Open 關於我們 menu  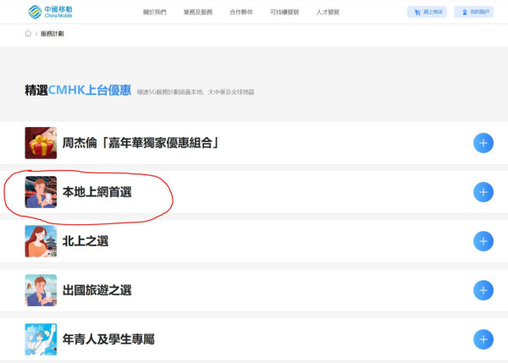(155, 13)
